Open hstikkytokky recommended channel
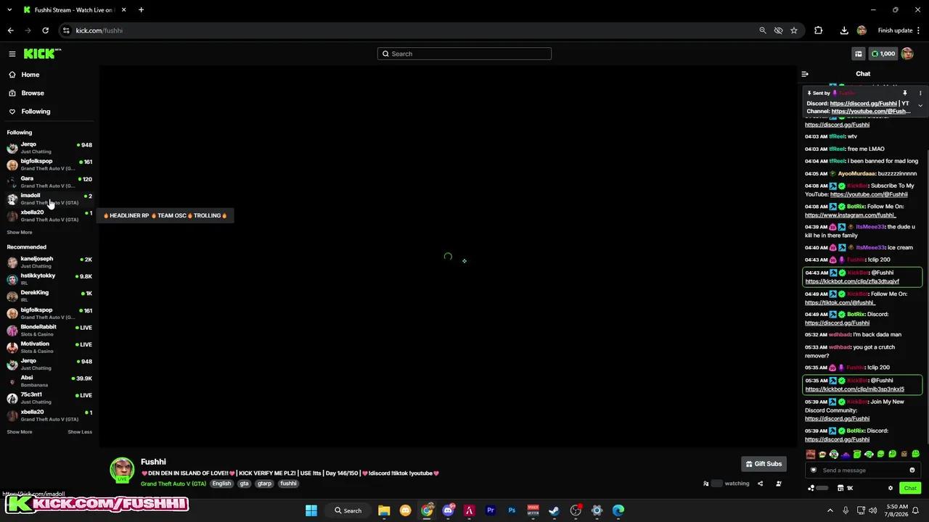This screenshot has width=929, height=522. click(x=49, y=279)
